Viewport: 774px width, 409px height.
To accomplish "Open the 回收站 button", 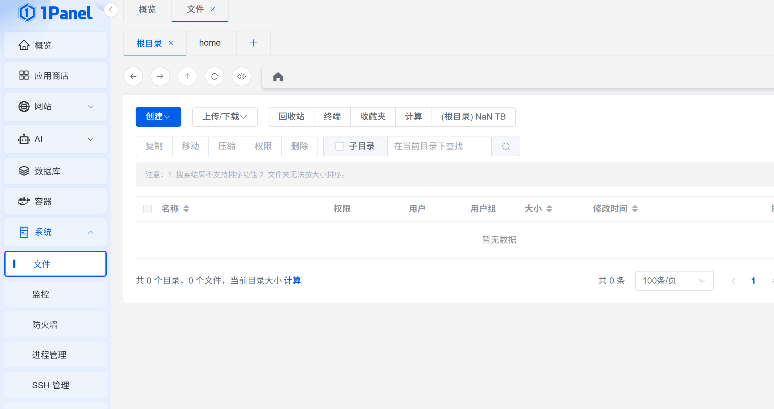I will click(x=291, y=117).
